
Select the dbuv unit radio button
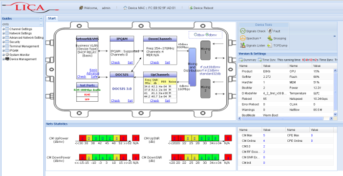tap(195, 35)
